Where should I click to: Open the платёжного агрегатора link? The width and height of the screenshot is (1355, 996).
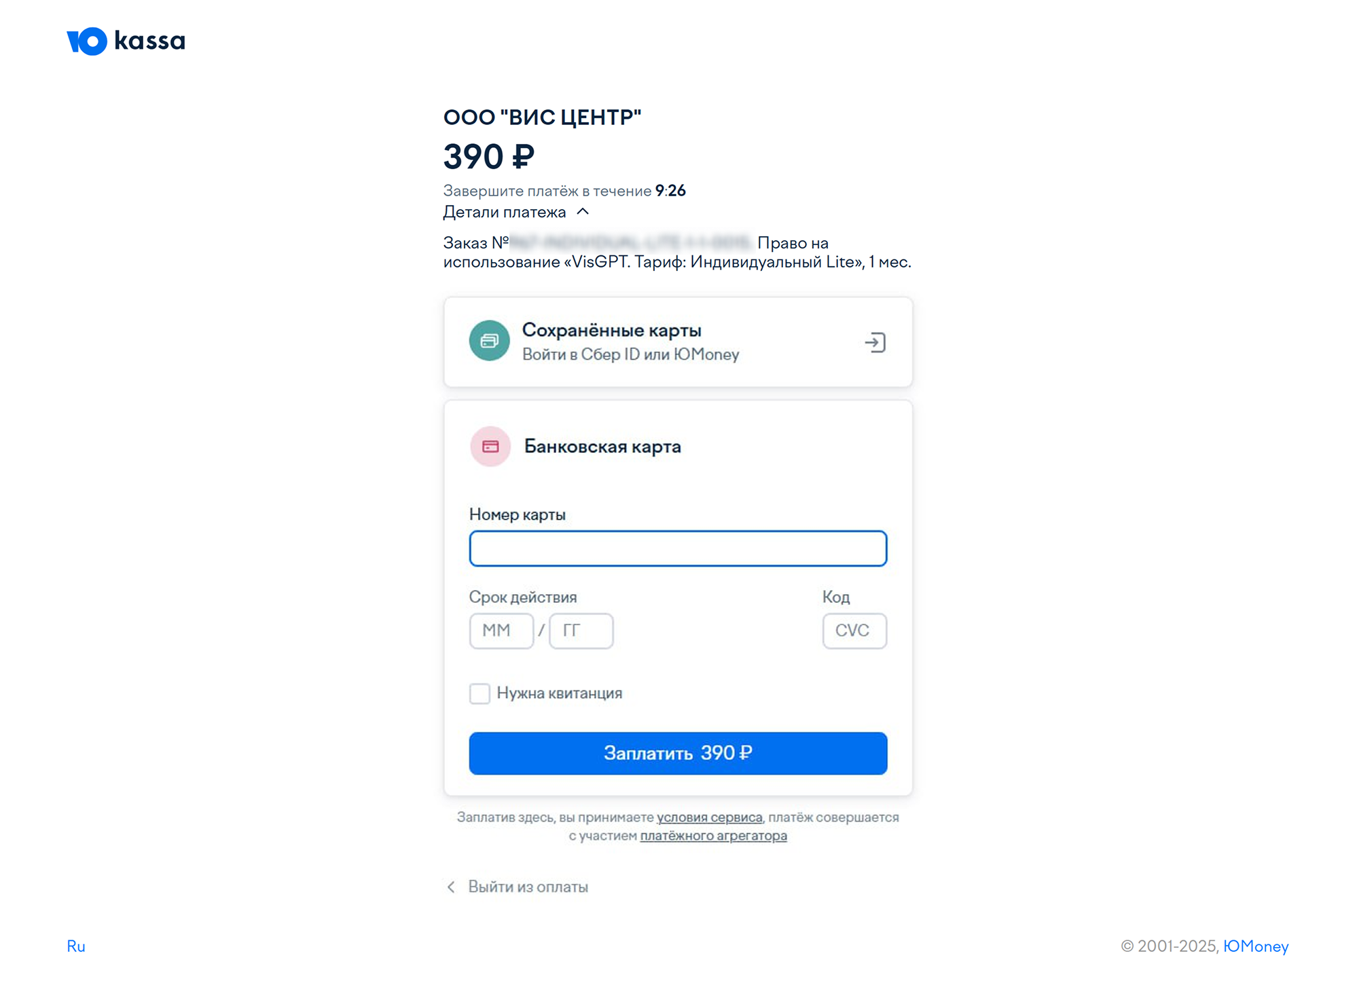[x=713, y=836]
